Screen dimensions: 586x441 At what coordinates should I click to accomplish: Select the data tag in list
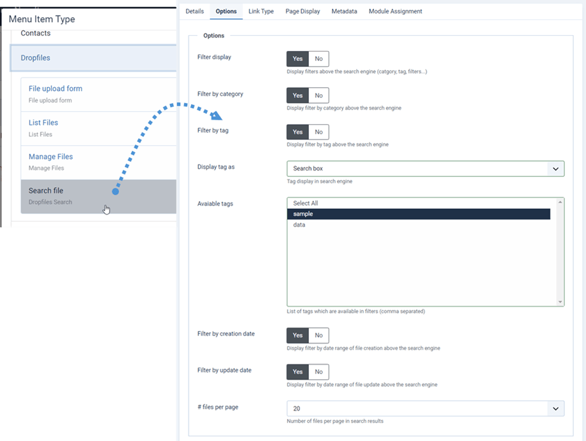[x=299, y=225]
